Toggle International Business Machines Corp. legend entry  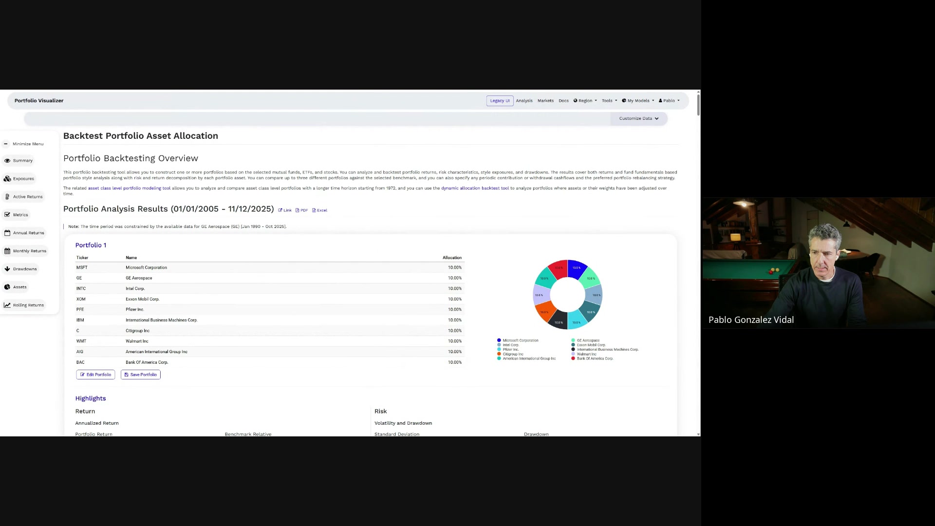point(605,350)
